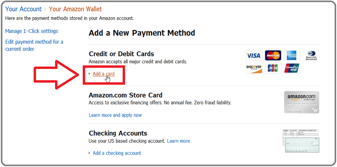This screenshot has width=337, height=167.
Task: Click the MasterCard logo
Action: (273, 56)
